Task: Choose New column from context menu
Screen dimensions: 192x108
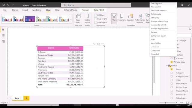Action: (x=163, y=7)
